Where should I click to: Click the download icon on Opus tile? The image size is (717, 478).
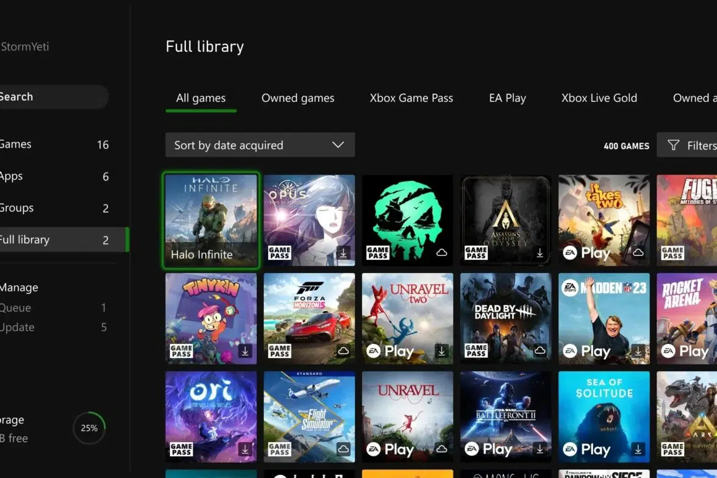343,253
